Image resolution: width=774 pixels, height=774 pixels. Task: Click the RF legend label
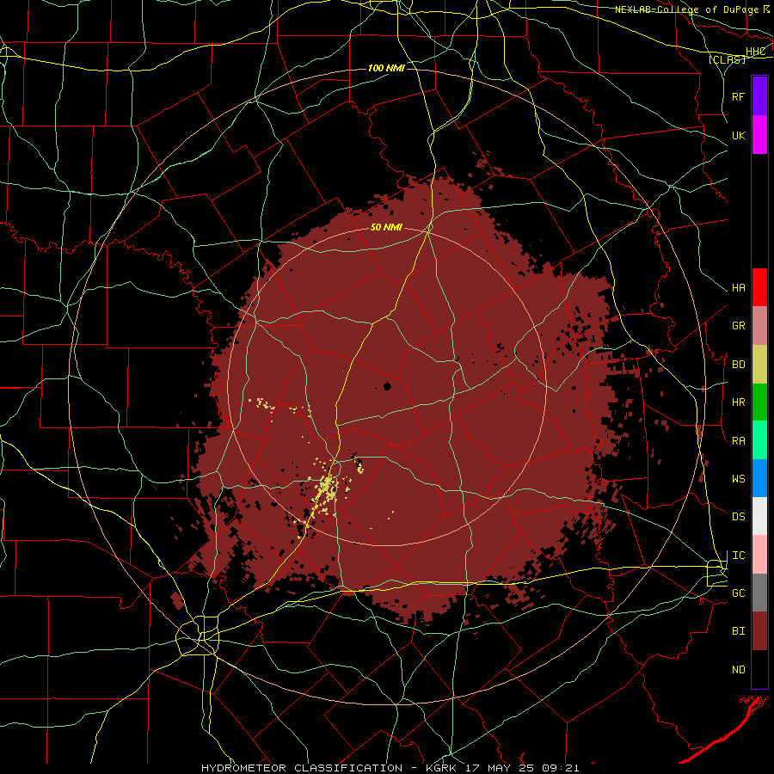click(738, 96)
